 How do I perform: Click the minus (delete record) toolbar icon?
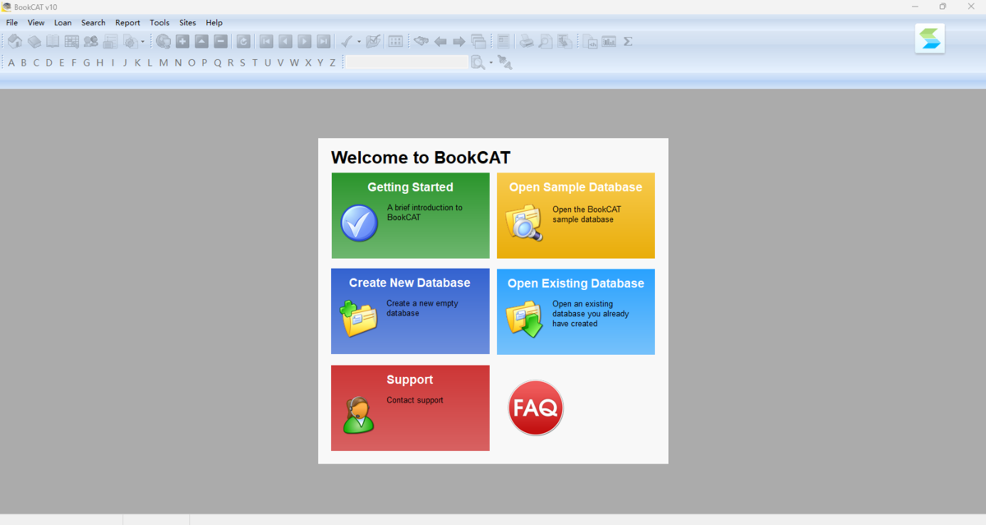point(221,41)
